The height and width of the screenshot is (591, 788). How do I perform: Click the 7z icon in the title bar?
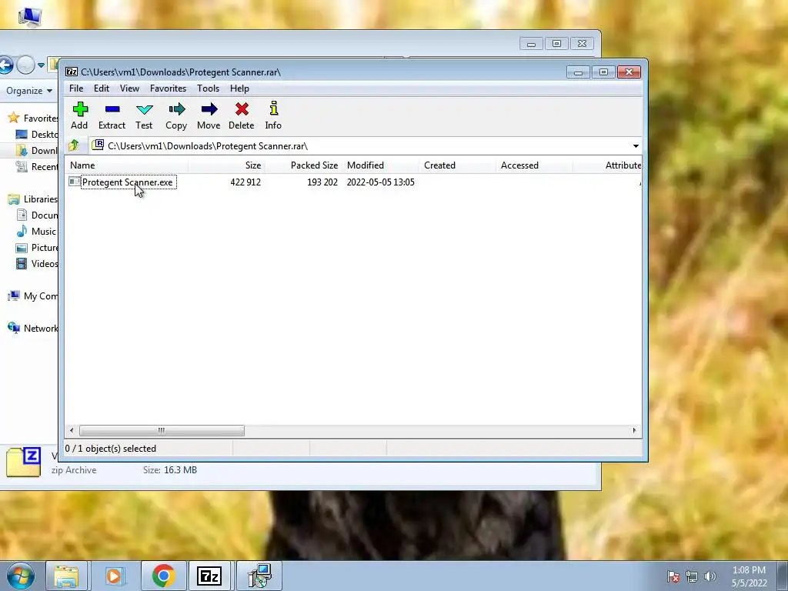tap(72, 72)
